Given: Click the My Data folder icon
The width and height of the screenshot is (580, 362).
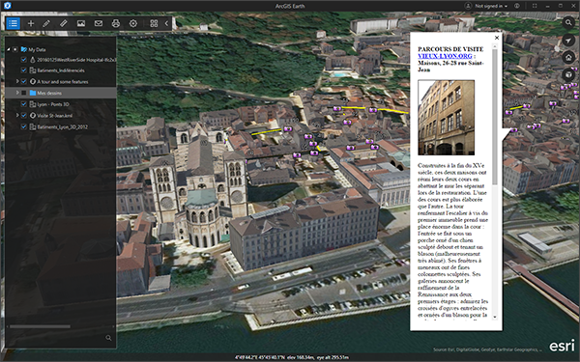Looking at the screenshot, I should (x=24, y=49).
